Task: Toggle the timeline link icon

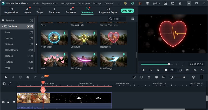Action: 10,84
